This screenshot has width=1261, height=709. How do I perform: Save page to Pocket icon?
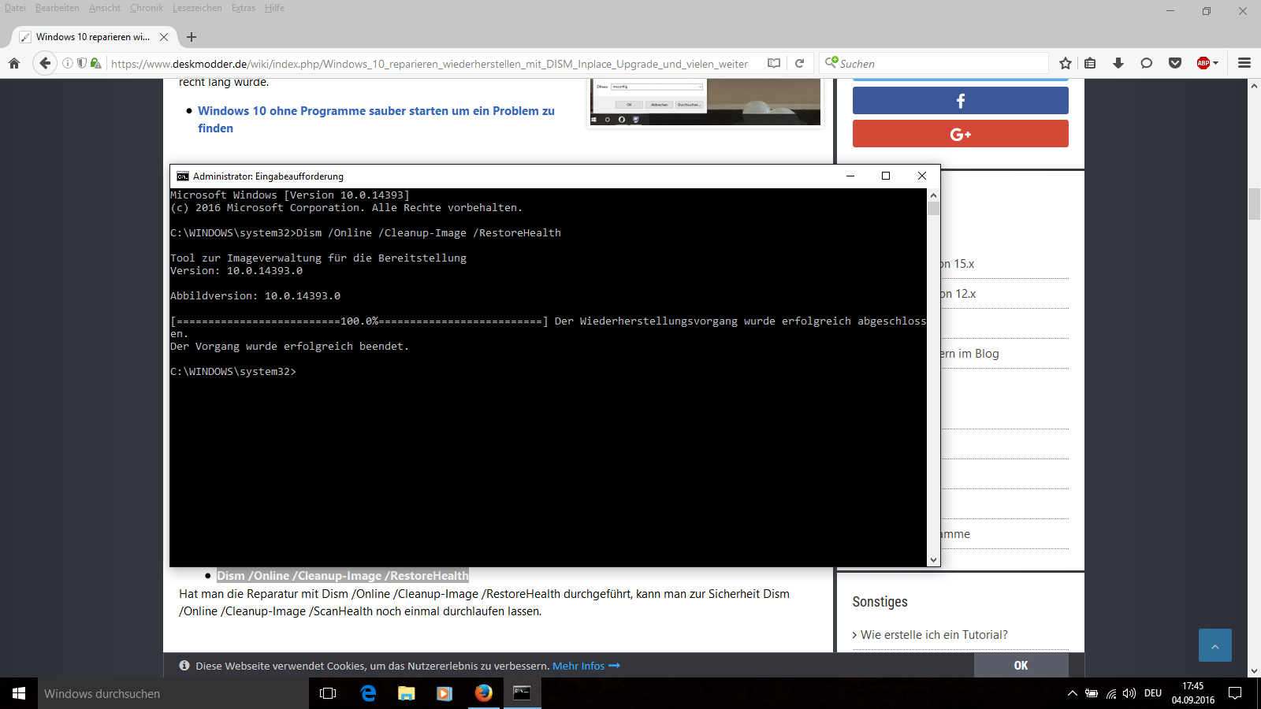(x=1174, y=63)
